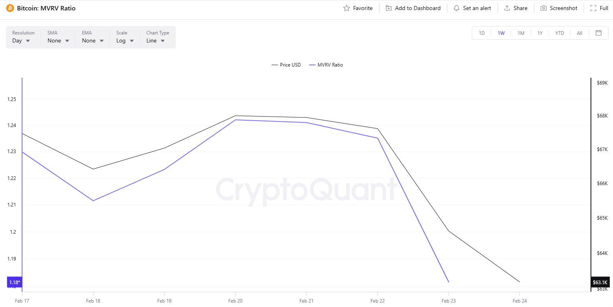Switch to the 1M time range tab
Viewport: 613px width, 307px height.
pyautogui.click(x=521, y=33)
